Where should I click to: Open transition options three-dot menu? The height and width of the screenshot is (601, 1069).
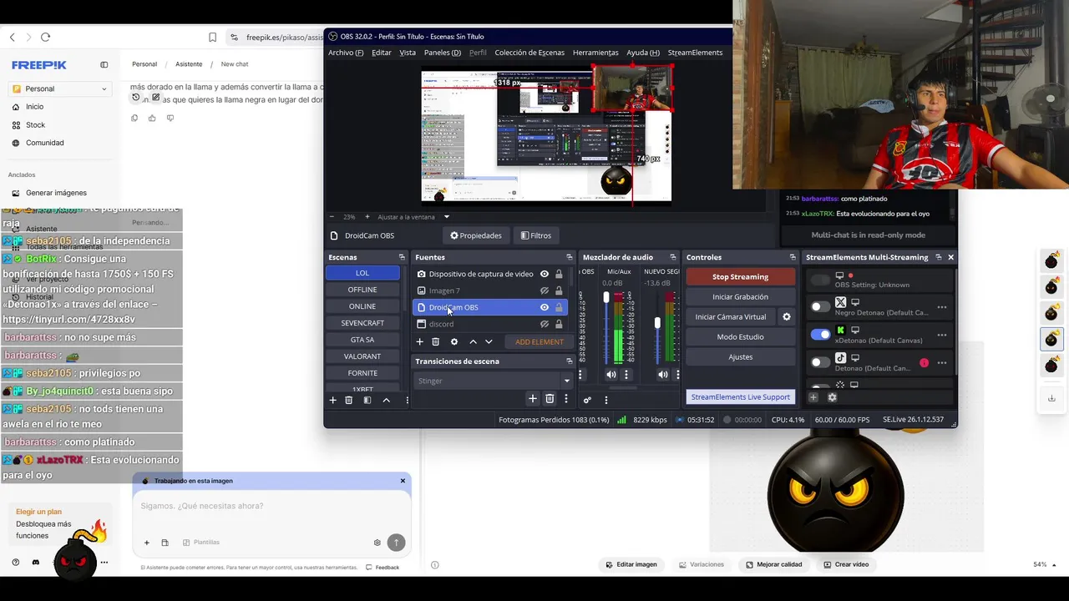click(565, 399)
